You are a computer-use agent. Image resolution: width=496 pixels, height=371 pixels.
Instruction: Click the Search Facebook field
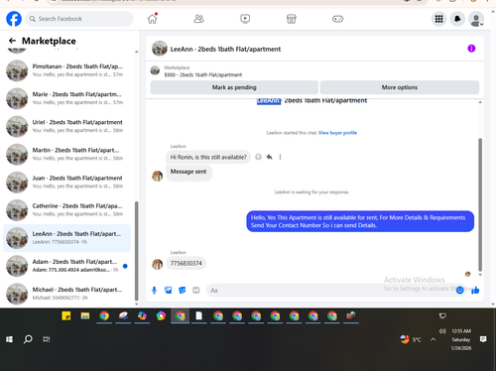79,19
